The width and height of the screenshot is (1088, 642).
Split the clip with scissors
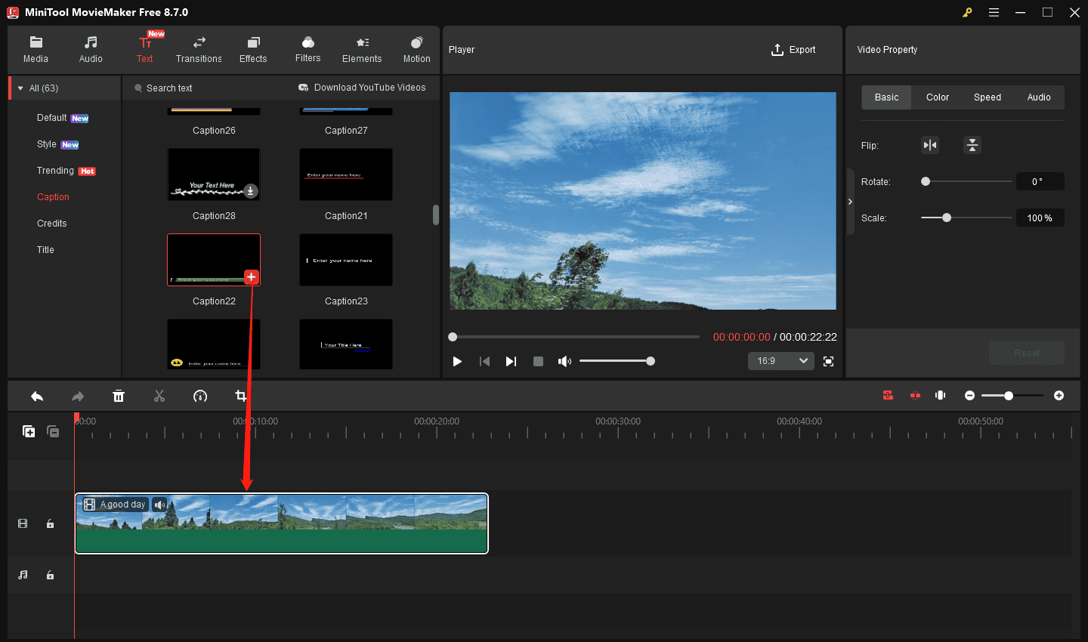pyautogui.click(x=159, y=396)
